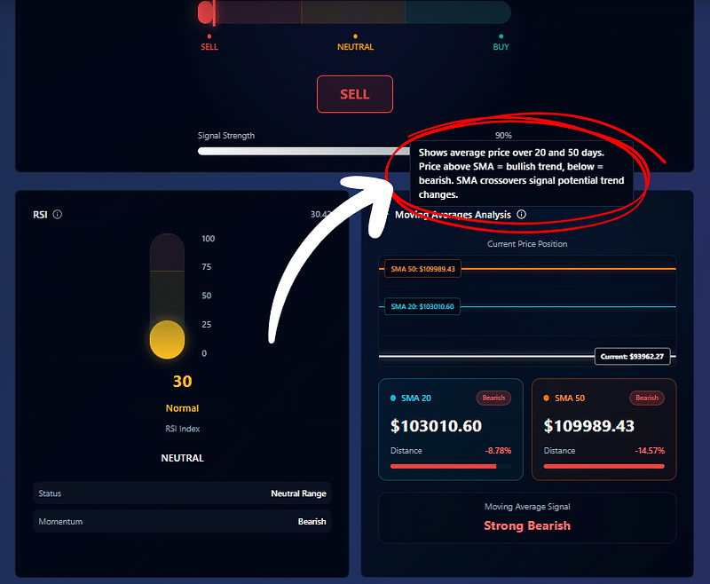Click the red SELL dot under the gauge
Screen dimensions: 710x584
pyautogui.click(x=209, y=36)
